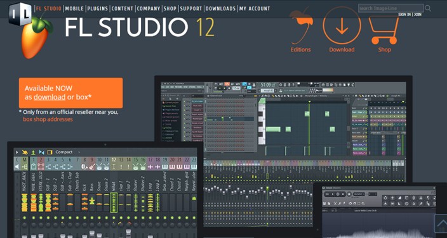Toggle the Master track green mute LED
This screenshot has width=447, height=238.
[x=25, y=218]
